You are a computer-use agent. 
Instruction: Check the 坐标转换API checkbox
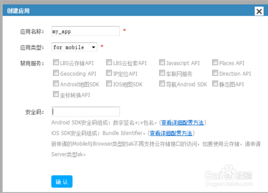[x=56, y=94]
